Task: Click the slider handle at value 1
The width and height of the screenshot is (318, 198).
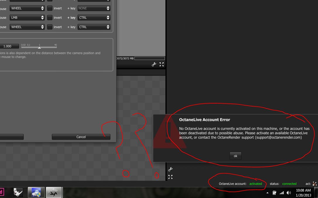Action: [x=39, y=47]
